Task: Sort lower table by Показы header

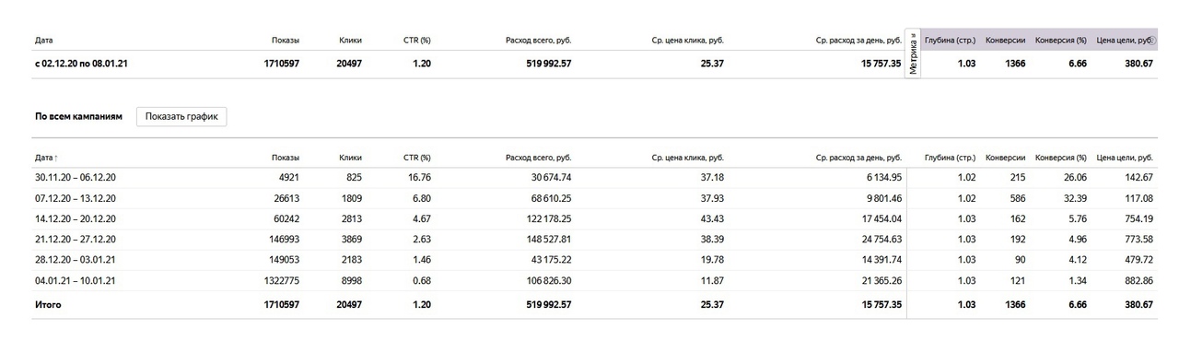Action: (286, 158)
